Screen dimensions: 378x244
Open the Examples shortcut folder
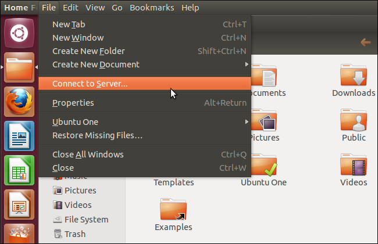click(173, 215)
